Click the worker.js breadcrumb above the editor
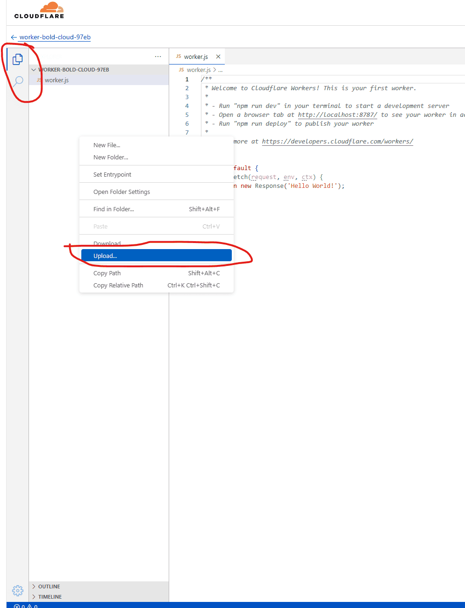 coord(199,70)
